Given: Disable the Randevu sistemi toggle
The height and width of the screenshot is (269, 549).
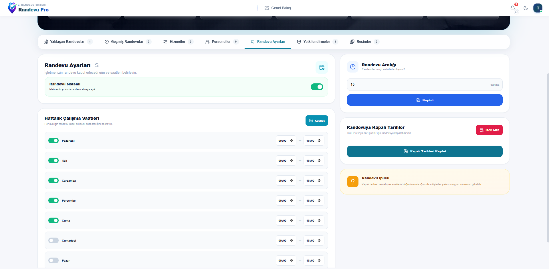Looking at the screenshot, I should coord(317,87).
